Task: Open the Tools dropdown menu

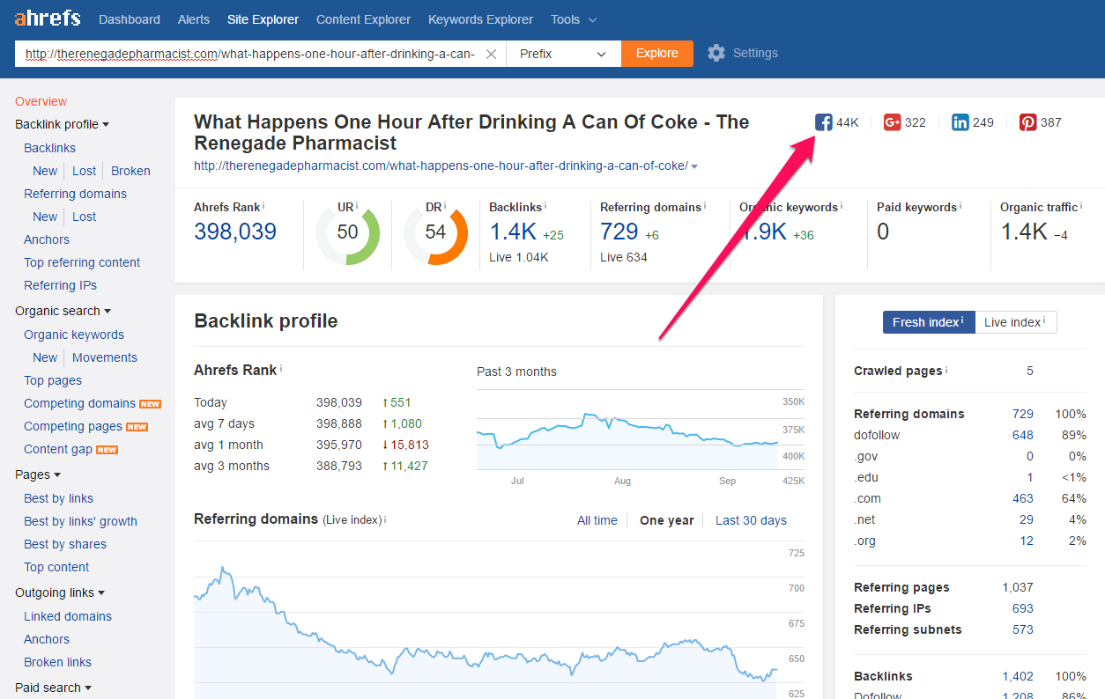Action: coord(574,19)
